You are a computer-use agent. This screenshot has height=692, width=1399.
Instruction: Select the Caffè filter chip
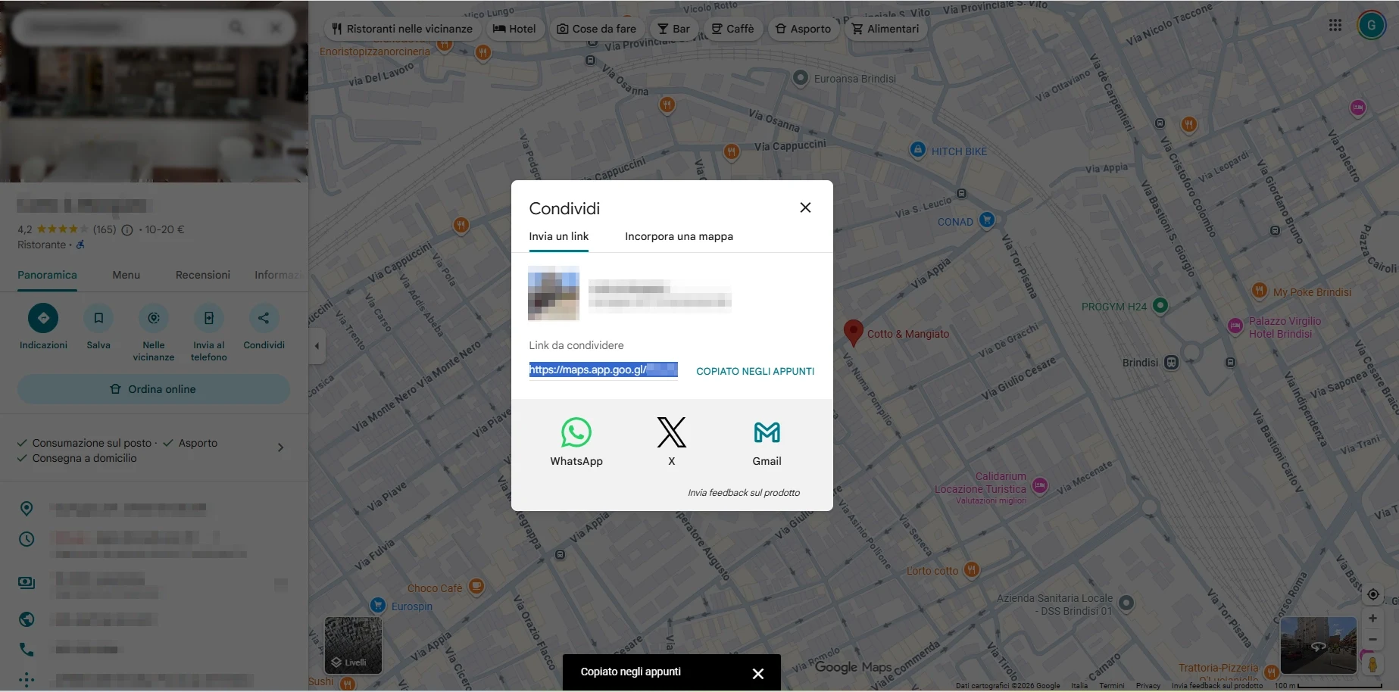[x=732, y=29]
